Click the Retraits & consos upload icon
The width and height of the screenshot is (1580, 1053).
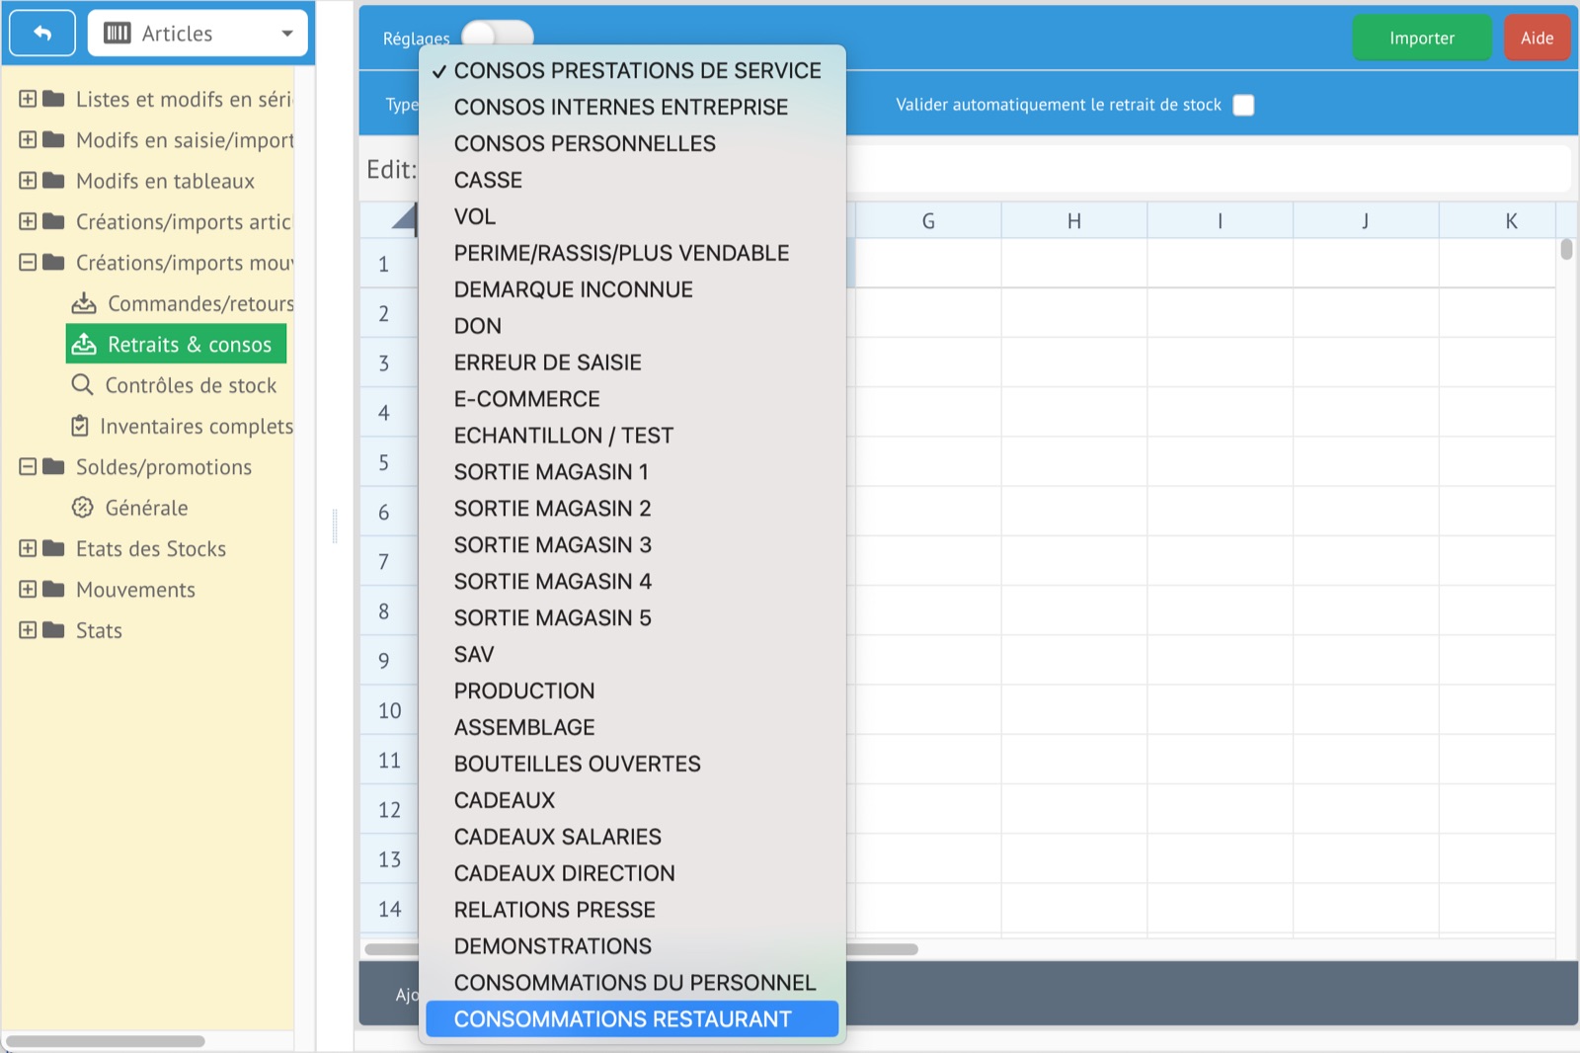click(84, 344)
